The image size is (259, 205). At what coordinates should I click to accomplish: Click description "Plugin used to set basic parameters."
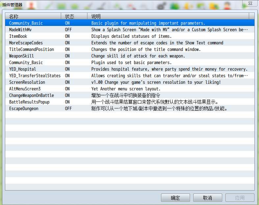click(131, 62)
